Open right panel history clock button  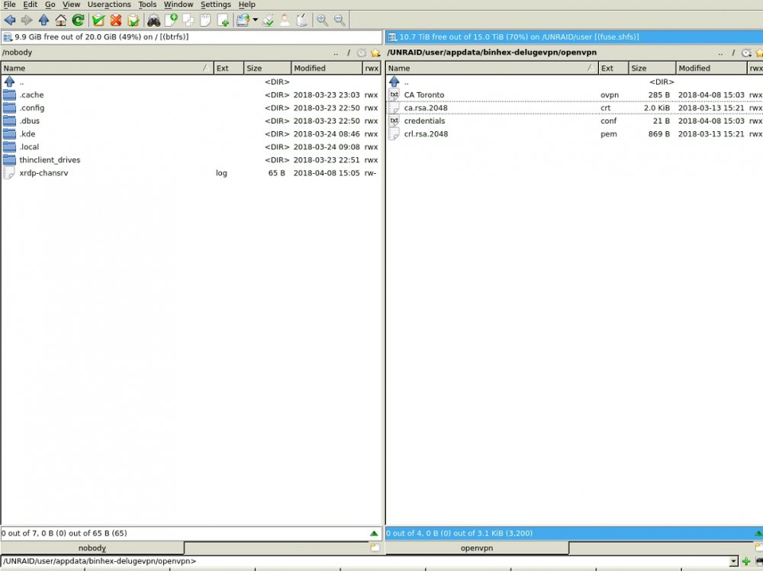tap(746, 53)
